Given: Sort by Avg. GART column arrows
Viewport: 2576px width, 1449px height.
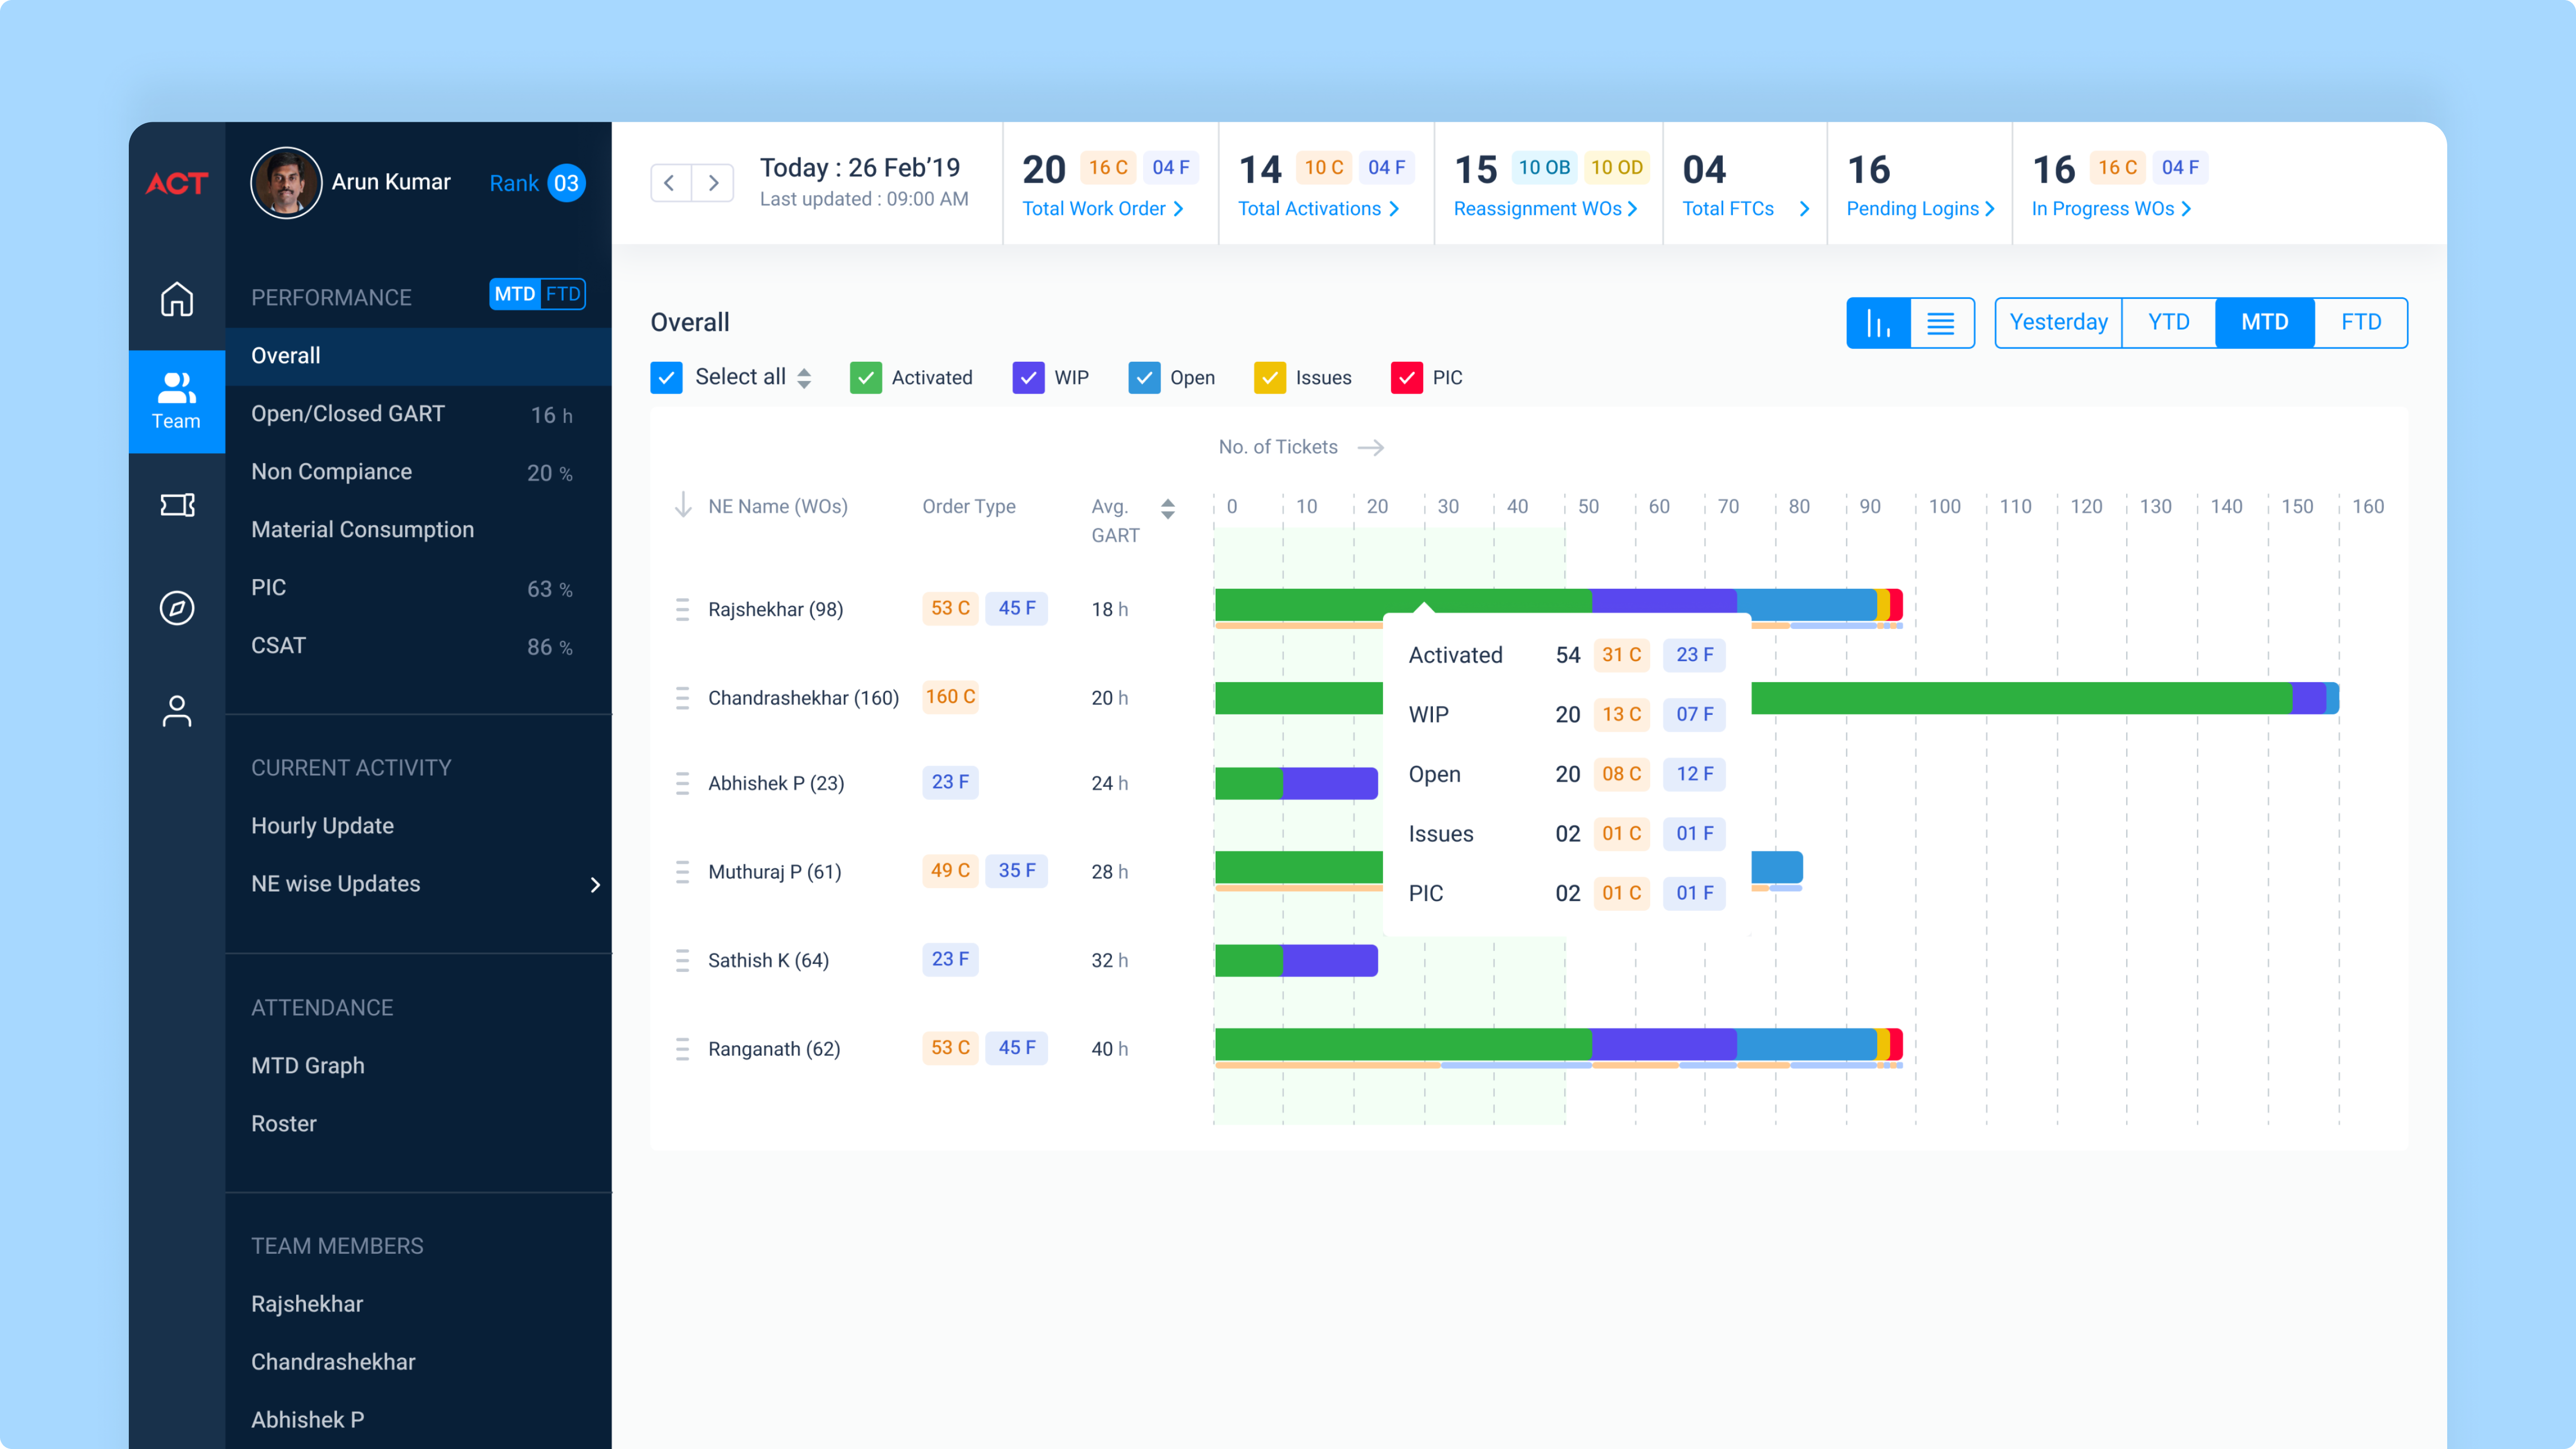Looking at the screenshot, I should [x=1167, y=509].
